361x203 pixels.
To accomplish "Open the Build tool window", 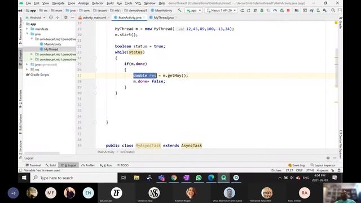I will coord(51,165).
